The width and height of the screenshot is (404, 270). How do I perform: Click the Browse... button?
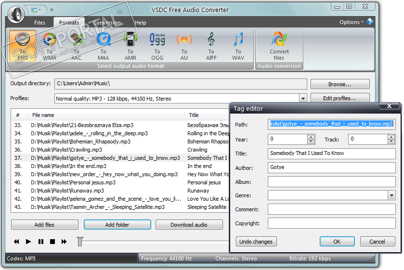pyautogui.click(x=340, y=84)
